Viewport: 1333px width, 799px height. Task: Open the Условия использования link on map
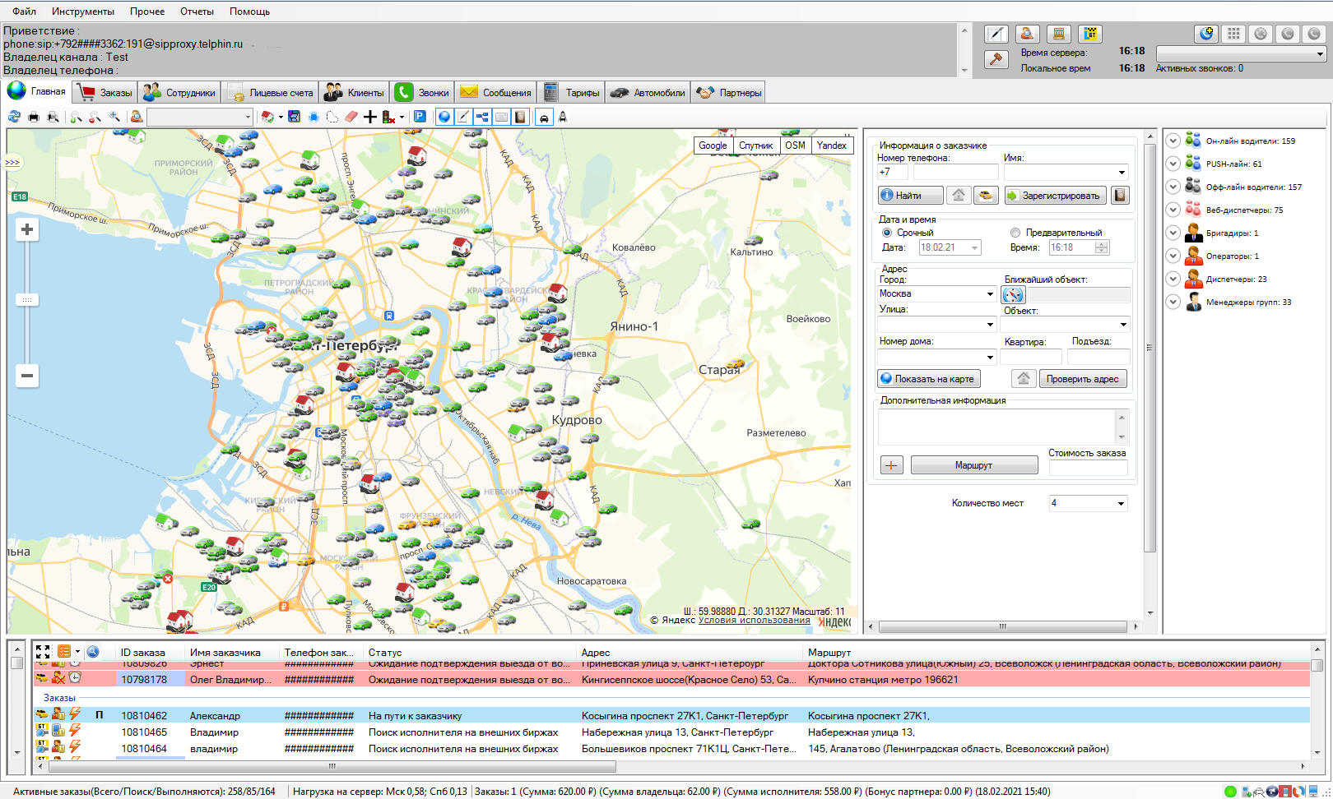pyautogui.click(x=755, y=621)
